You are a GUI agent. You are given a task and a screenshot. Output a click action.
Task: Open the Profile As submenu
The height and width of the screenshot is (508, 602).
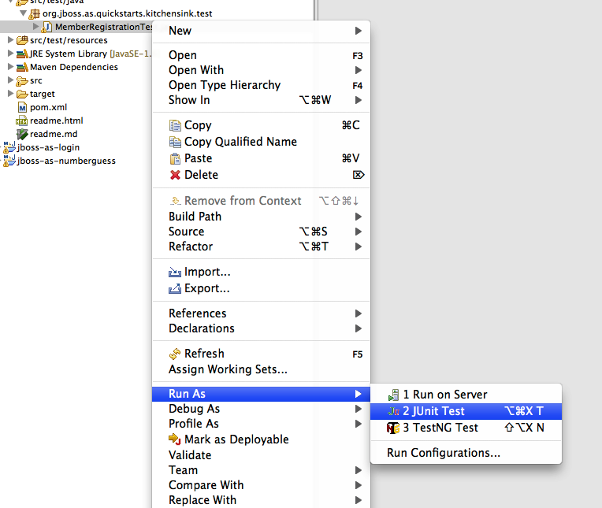point(261,424)
